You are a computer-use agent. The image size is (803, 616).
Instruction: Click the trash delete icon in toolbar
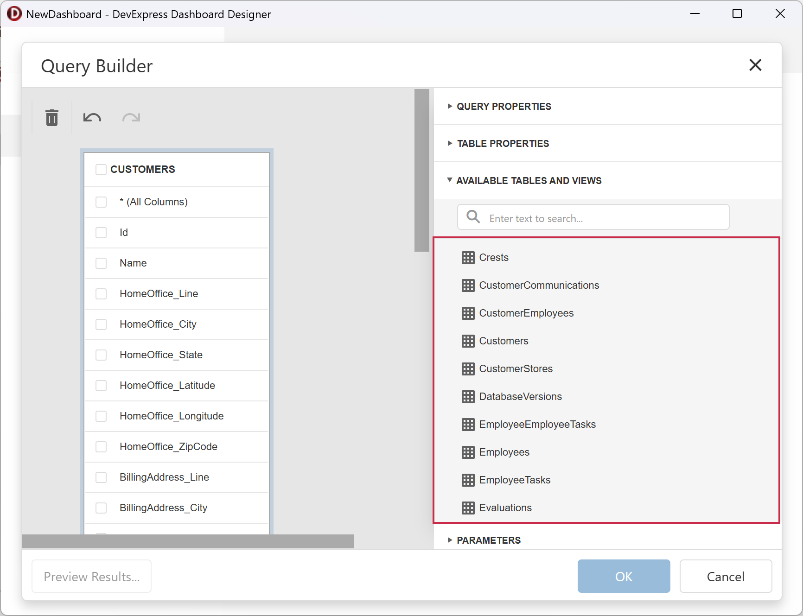tap(52, 118)
